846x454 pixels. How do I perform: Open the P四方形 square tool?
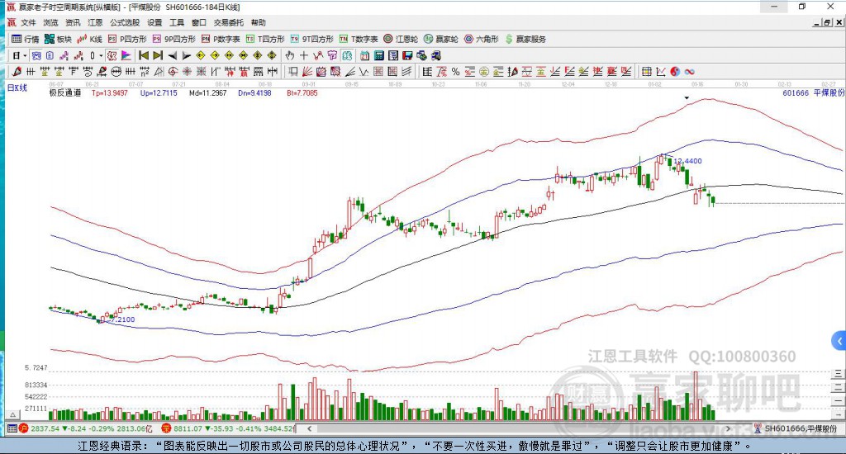point(127,39)
